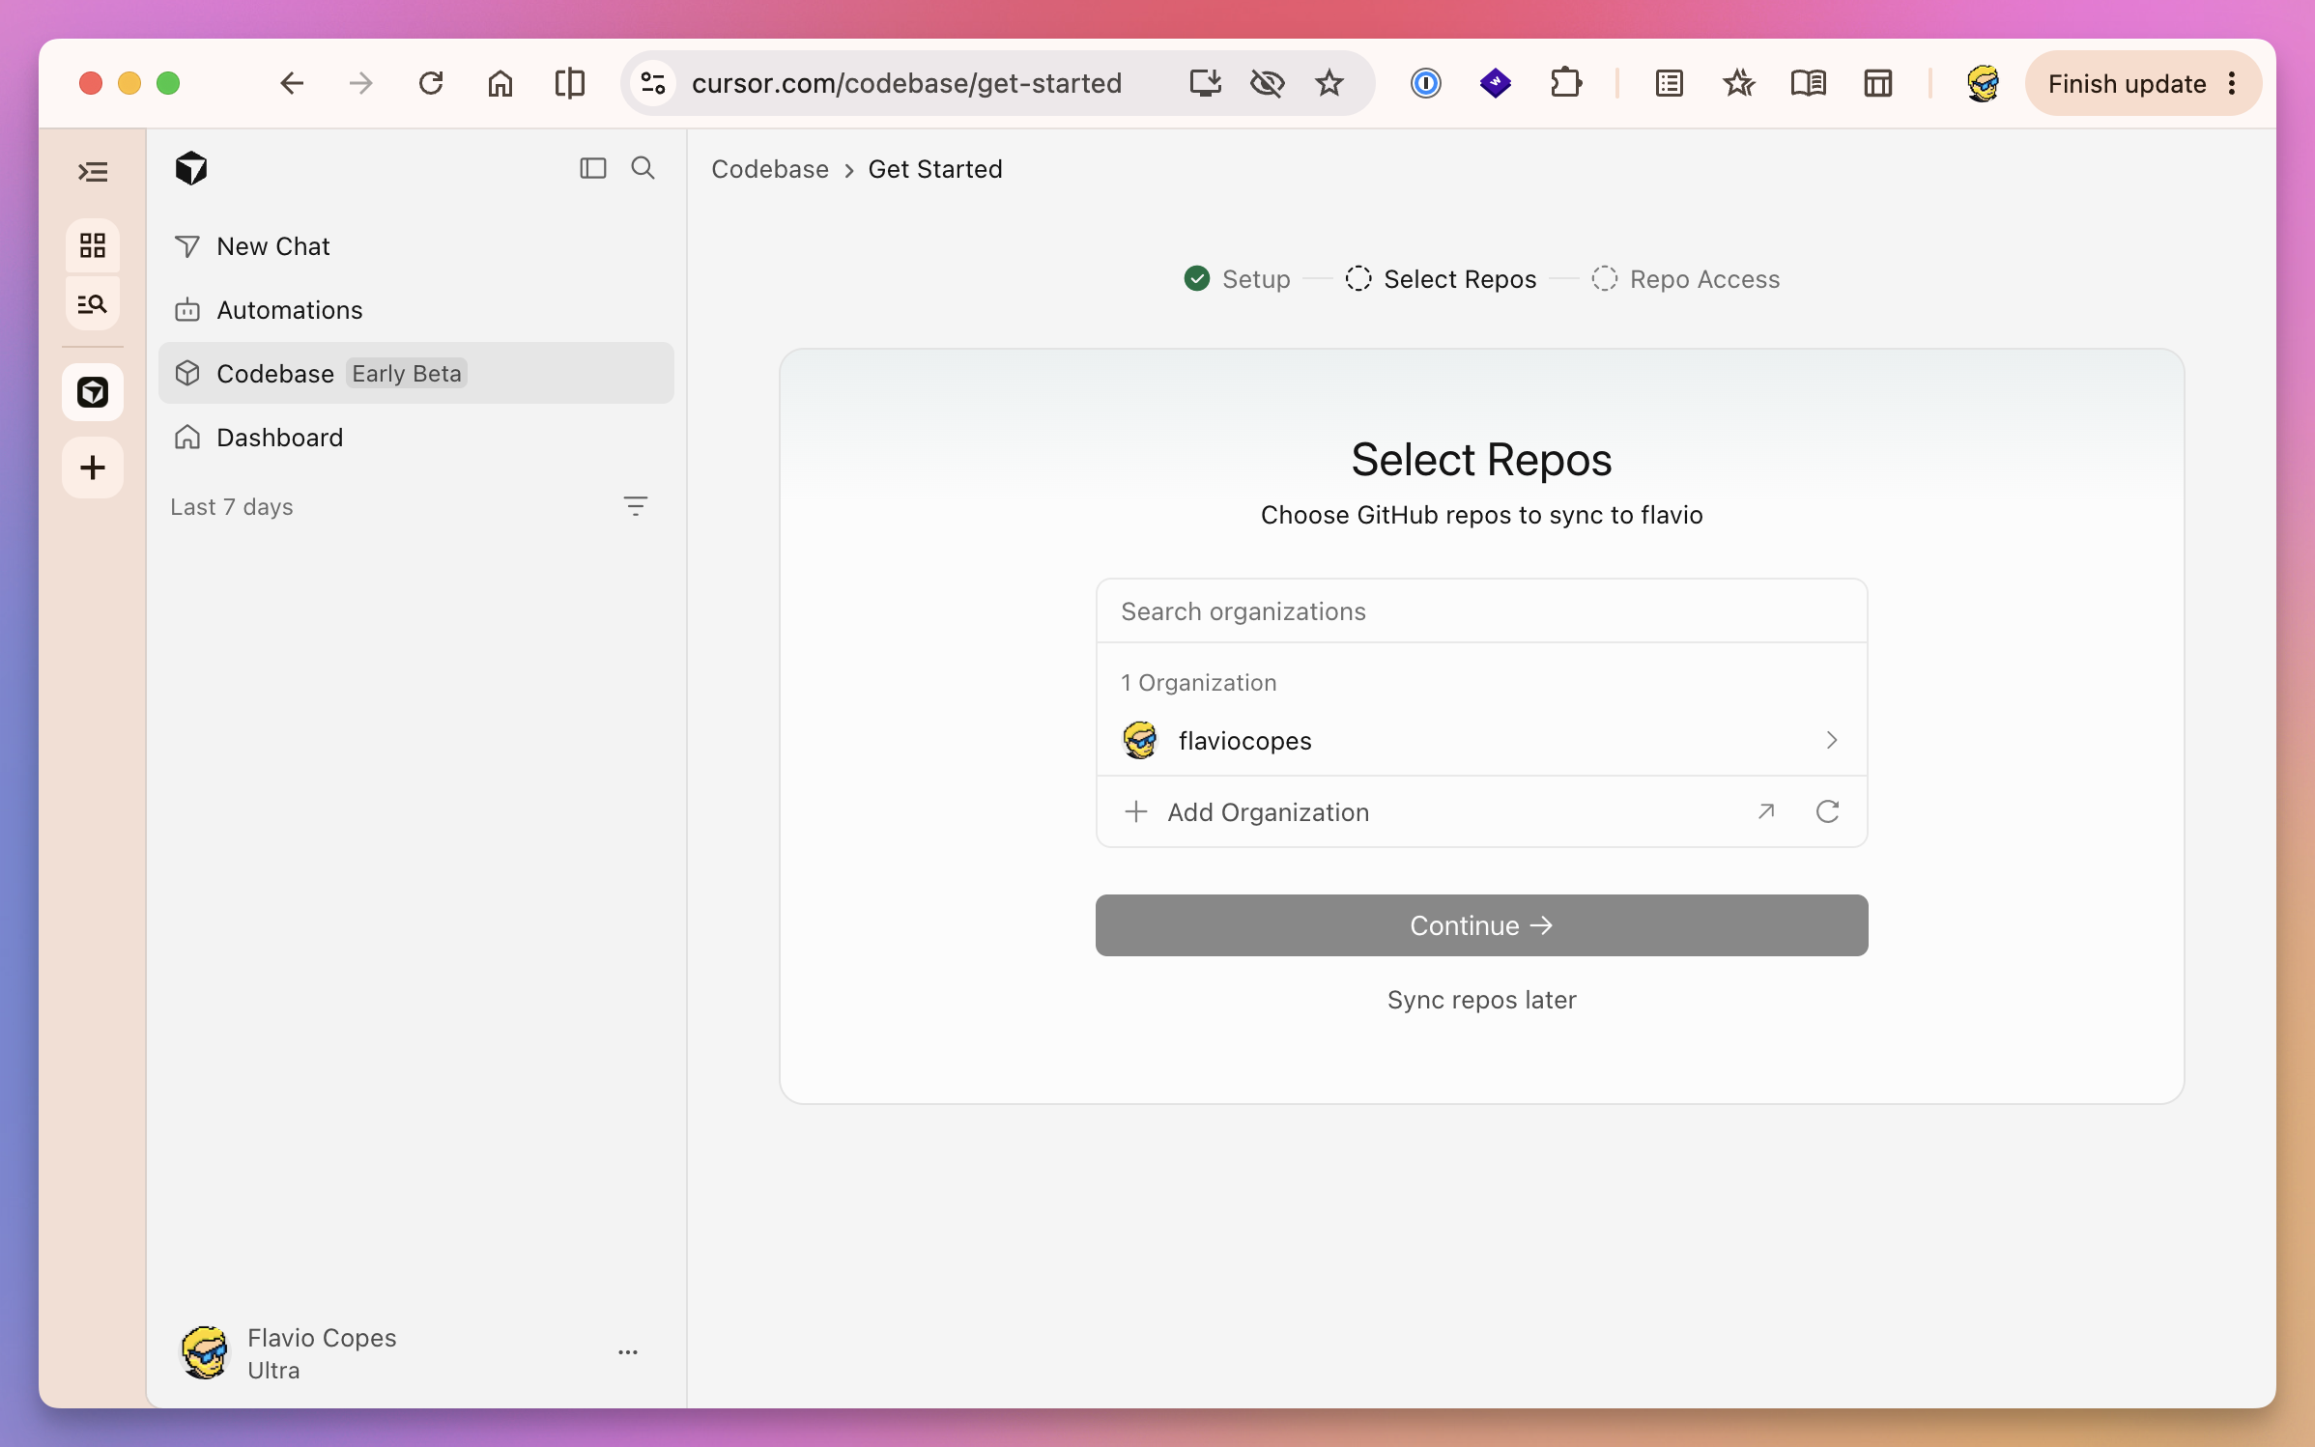Click Add Organization
The height and width of the screenshot is (1447, 2315).
tap(1268, 812)
